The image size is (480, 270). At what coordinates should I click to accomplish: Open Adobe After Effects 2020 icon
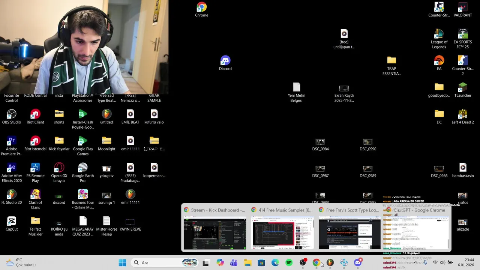[12, 172]
